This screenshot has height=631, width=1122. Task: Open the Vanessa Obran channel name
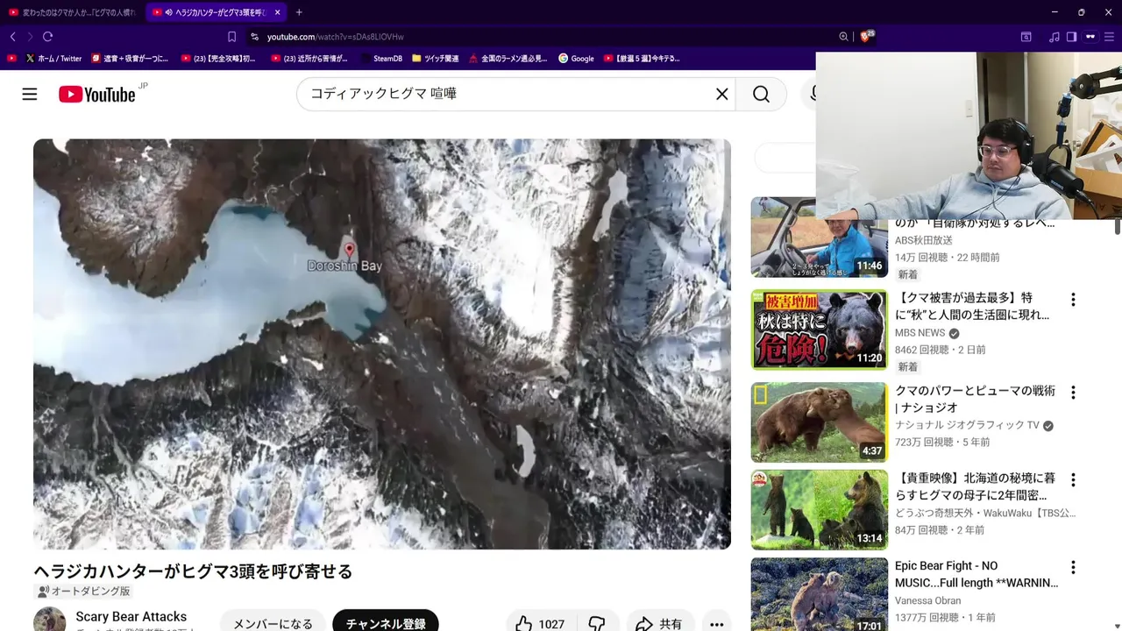927,600
